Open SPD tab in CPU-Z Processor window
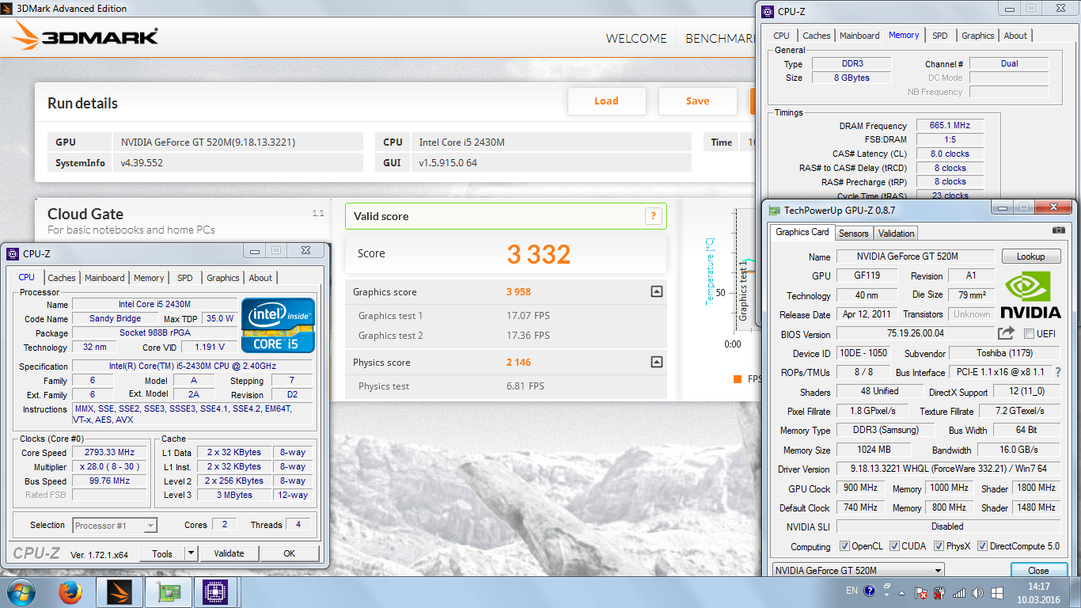 click(185, 278)
